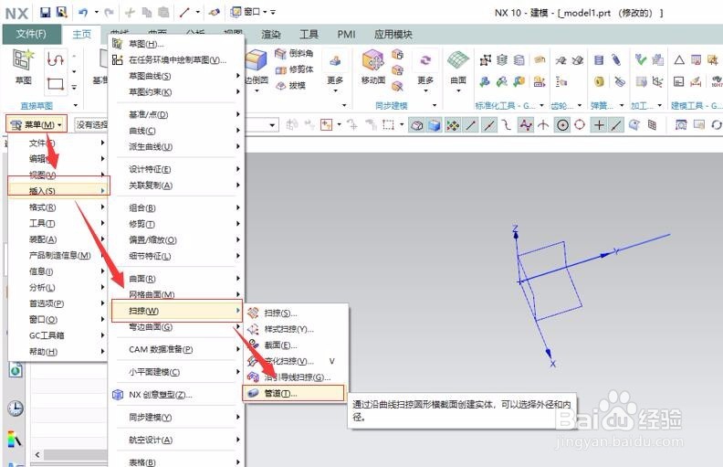Click the Undo arrow icon

(83, 13)
